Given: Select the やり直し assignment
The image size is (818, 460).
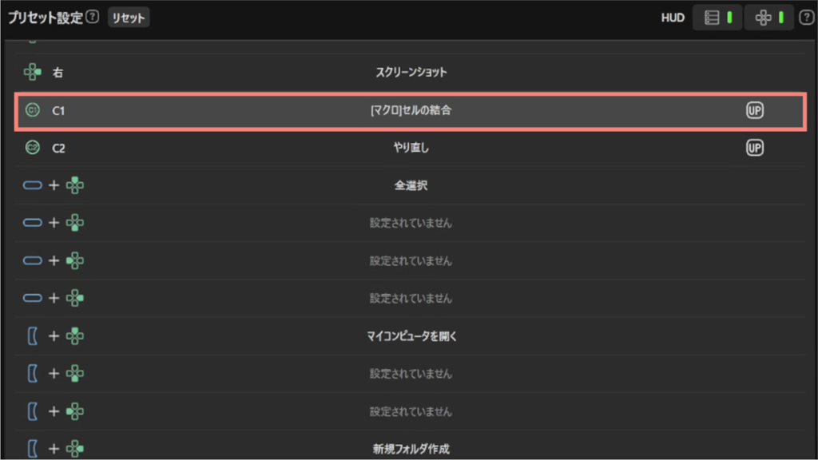Looking at the screenshot, I should 411,148.
